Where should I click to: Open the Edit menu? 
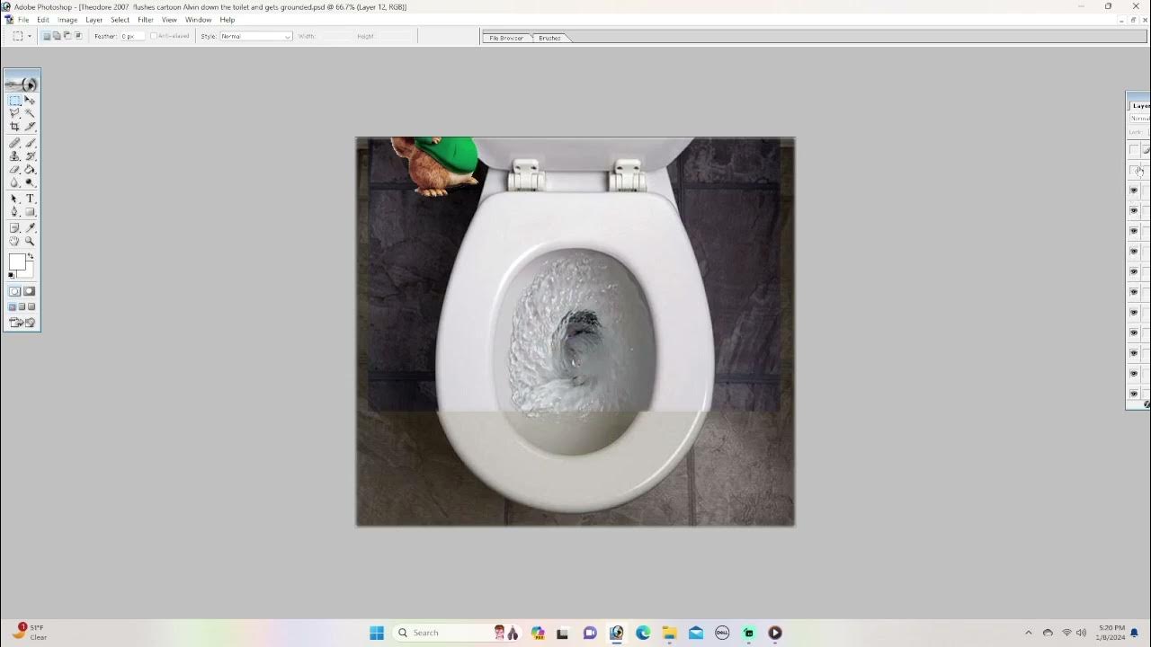point(43,20)
